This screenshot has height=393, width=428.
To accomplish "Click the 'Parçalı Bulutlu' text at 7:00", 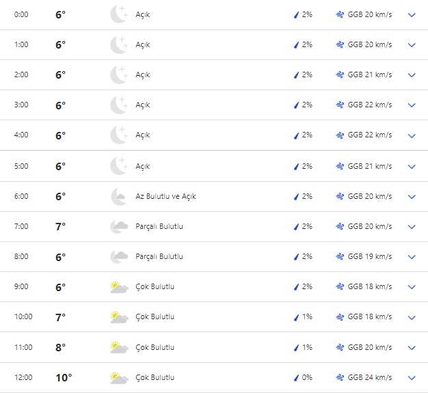I will 159,227.
